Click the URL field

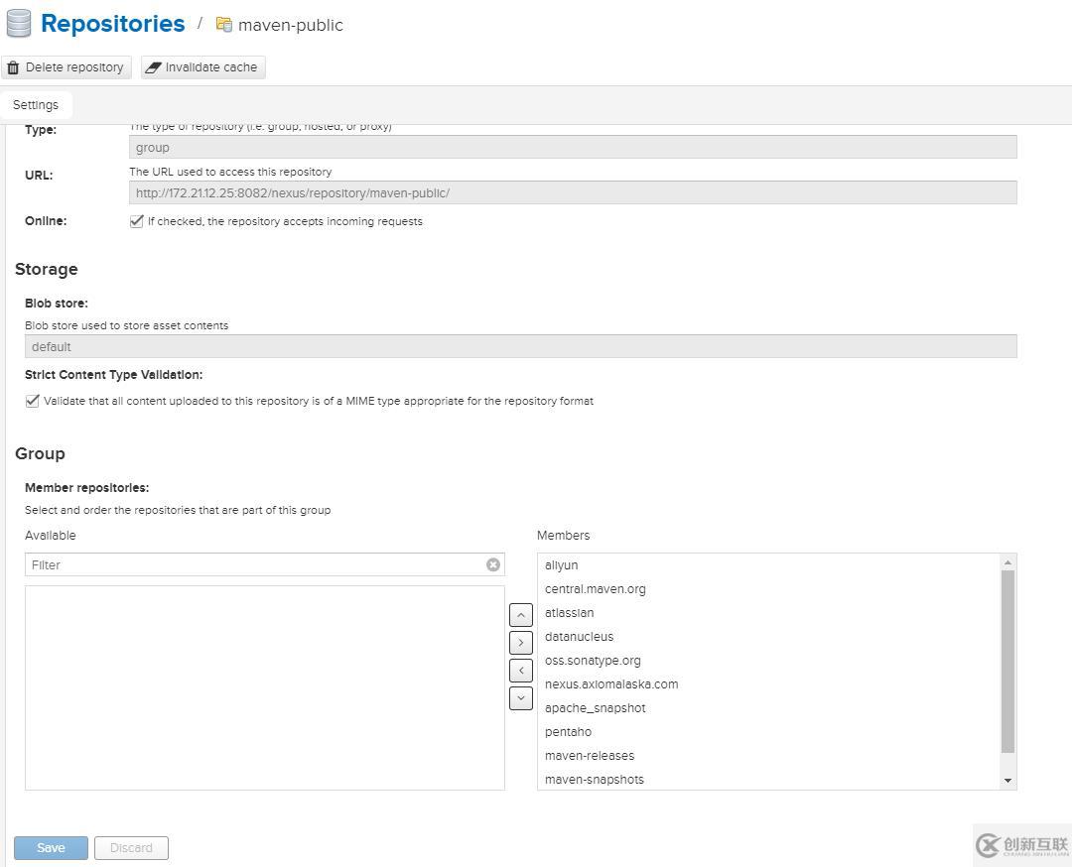[x=573, y=192]
